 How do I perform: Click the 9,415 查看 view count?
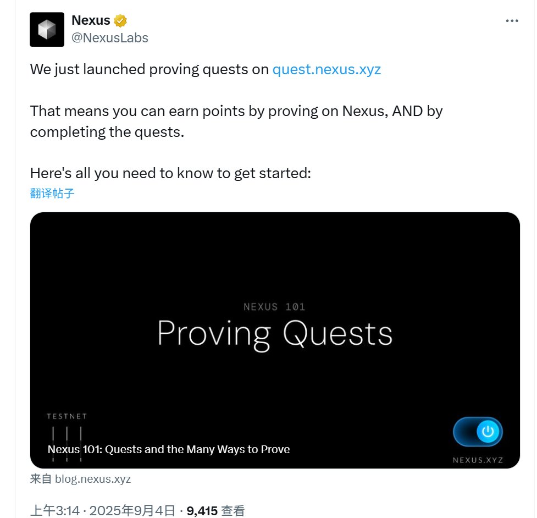click(215, 510)
